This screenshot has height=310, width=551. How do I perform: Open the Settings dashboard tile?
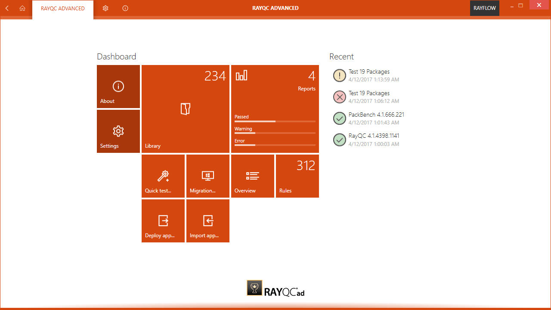click(118, 131)
